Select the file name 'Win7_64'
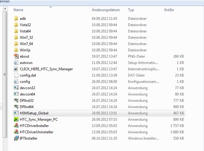204x151 pixels. click(26, 44)
